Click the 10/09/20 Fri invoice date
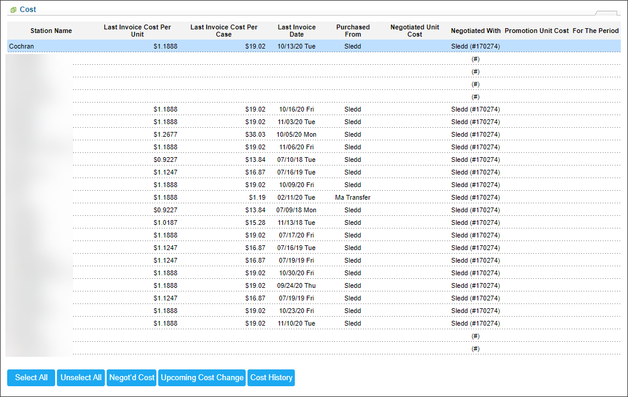This screenshot has width=628, height=397. click(297, 185)
